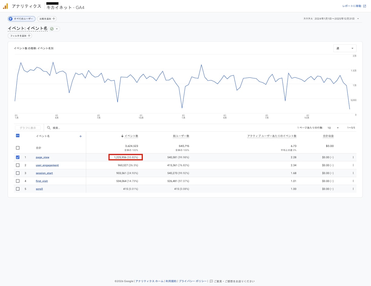Image resolution: width=371 pixels, height=286 pixels.
Task: Open the scroll event link
Action: 39,189
